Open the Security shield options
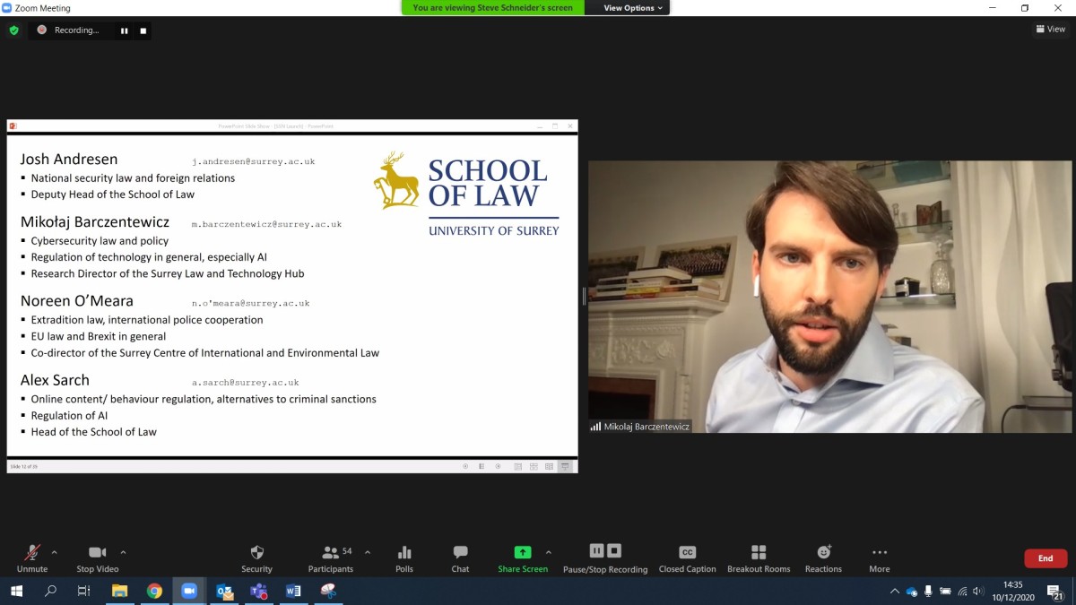 pyautogui.click(x=256, y=557)
